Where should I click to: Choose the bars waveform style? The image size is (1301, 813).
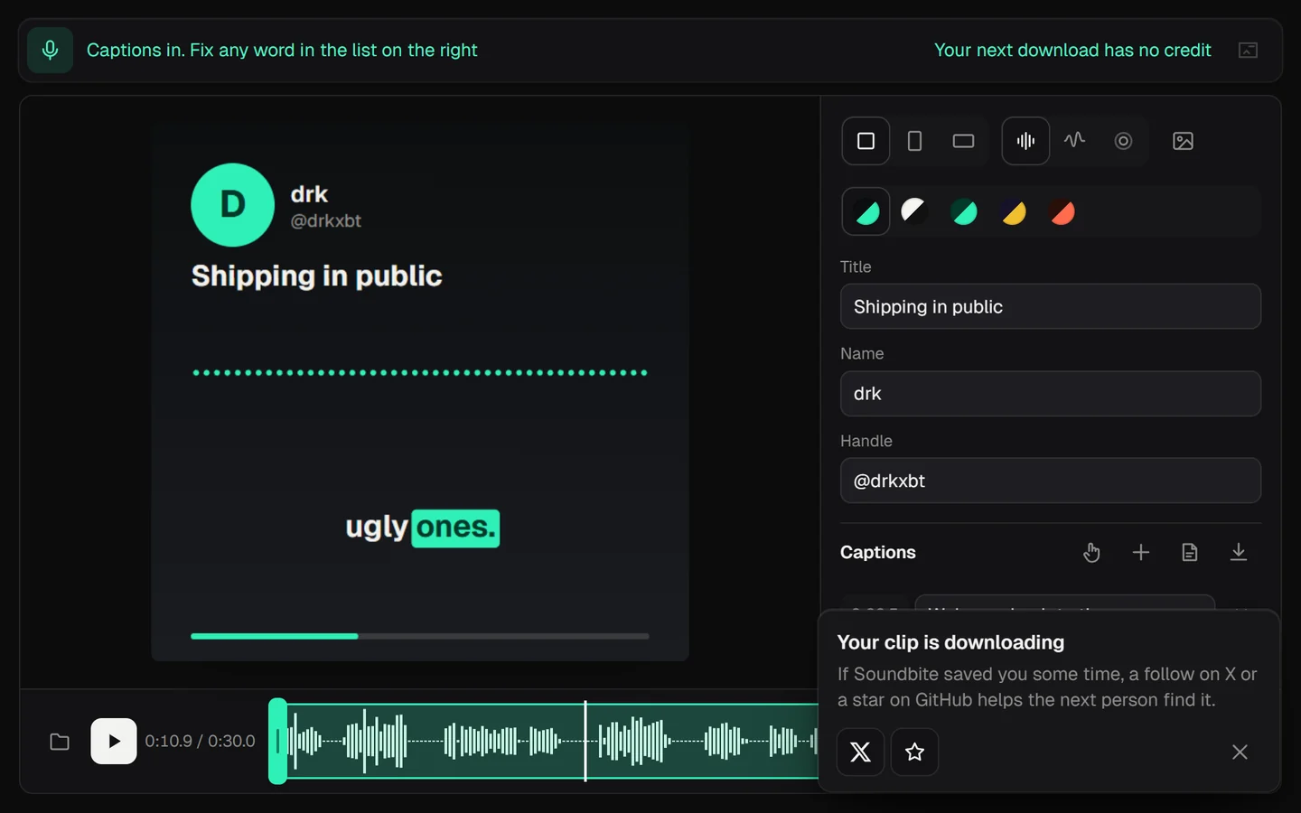pos(1025,141)
